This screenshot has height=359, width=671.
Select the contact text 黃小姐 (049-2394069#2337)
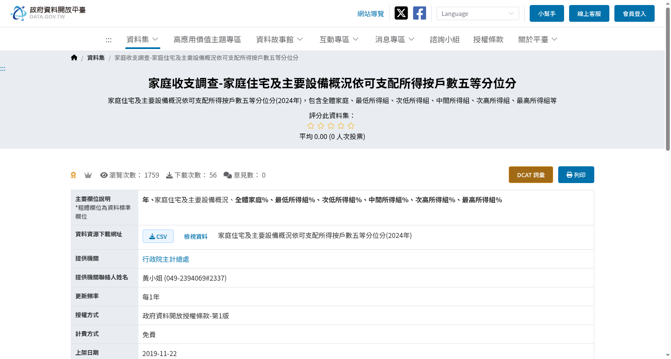click(185, 278)
